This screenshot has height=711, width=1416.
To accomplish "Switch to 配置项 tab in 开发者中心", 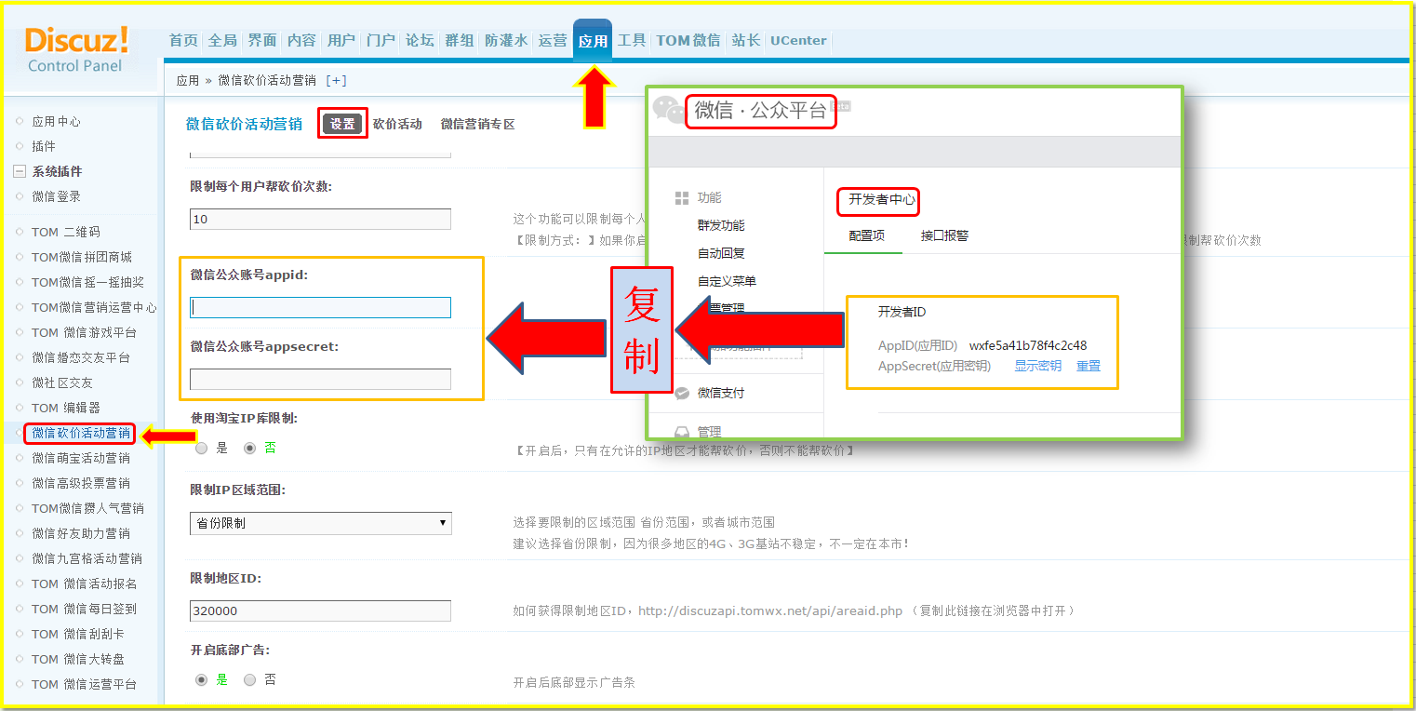I will pyautogui.click(x=867, y=235).
